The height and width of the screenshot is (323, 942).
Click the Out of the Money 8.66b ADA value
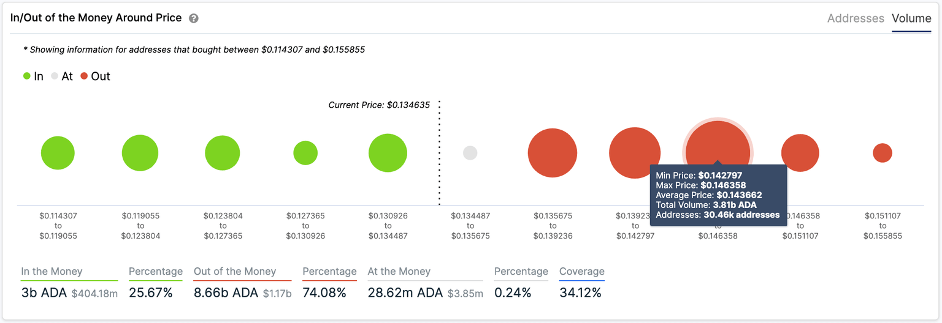(x=226, y=293)
